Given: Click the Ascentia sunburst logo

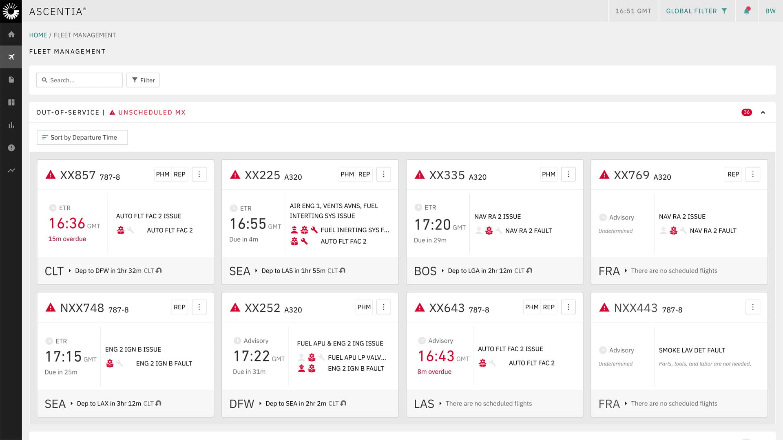Looking at the screenshot, I should (x=11, y=11).
